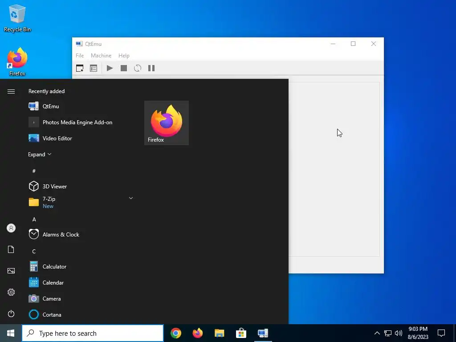Click the Machine settings icon in QtEmu toolbar
The width and height of the screenshot is (456, 342).
pos(94,68)
